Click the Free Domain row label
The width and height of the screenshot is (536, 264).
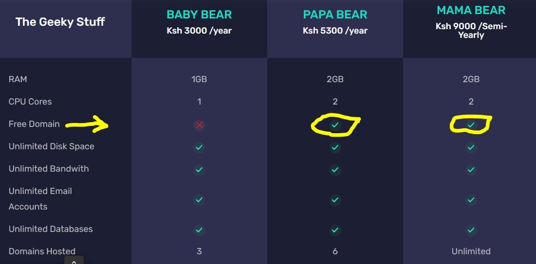[34, 124]
